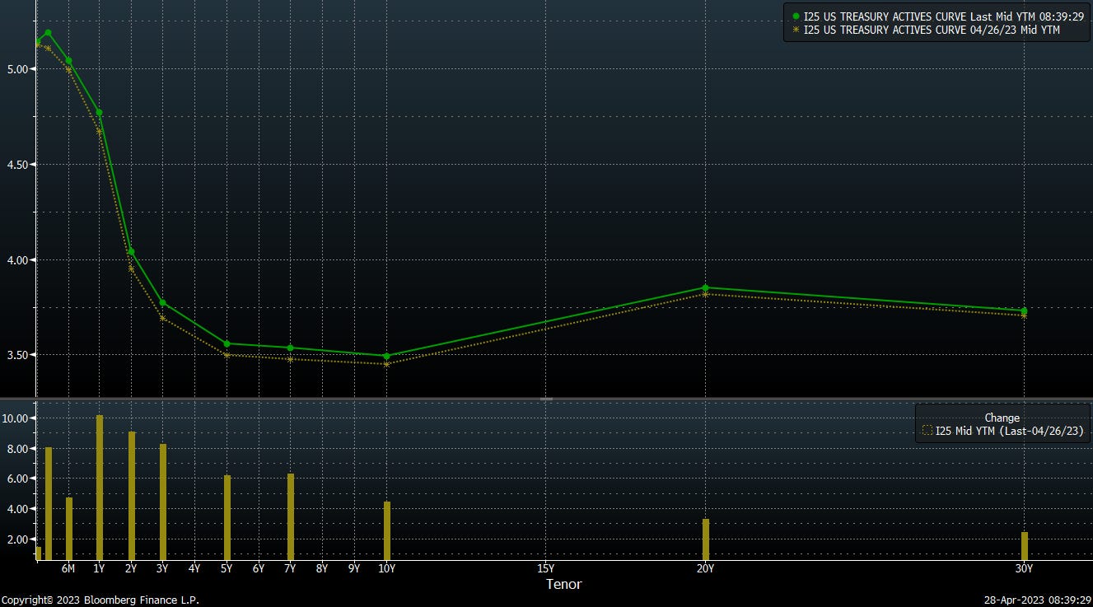
Task: Click the 3.50 yield axis value
Action: coord(16,355)
